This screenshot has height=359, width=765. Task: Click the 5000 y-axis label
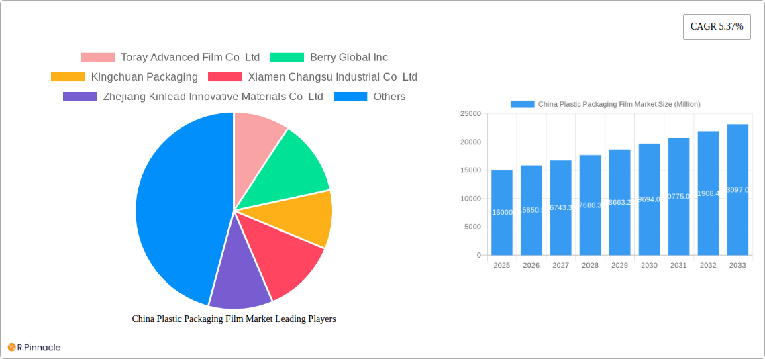(x=472, y=227)
